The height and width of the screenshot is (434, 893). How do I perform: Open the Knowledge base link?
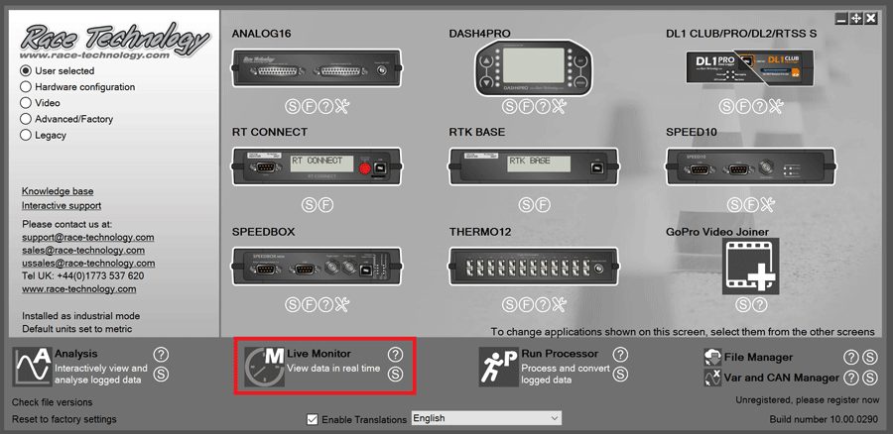tap(58, 191)
